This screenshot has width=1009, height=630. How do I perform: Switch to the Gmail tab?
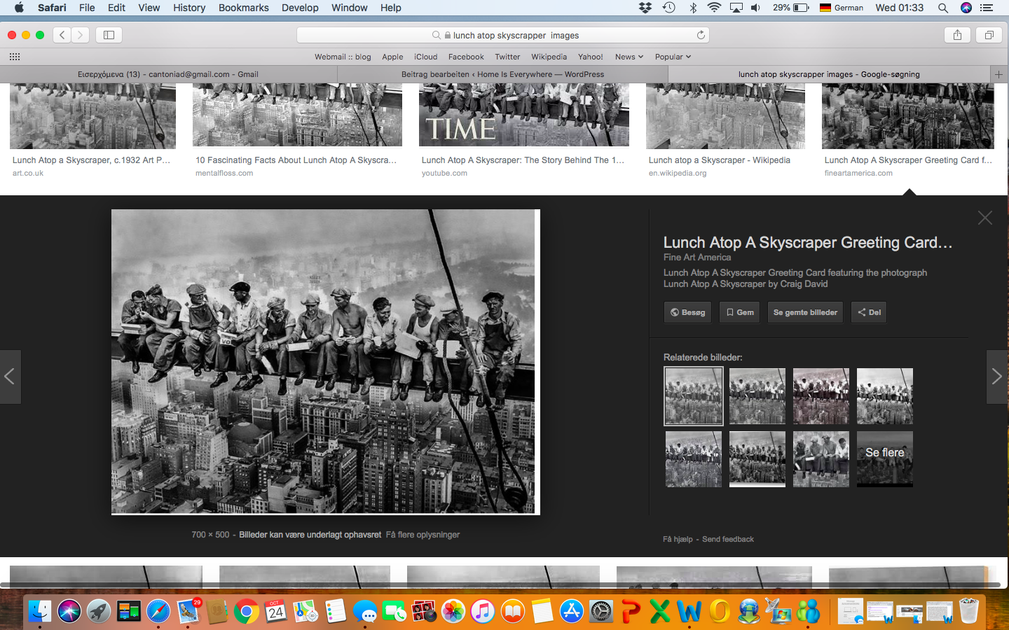(168, 74)
